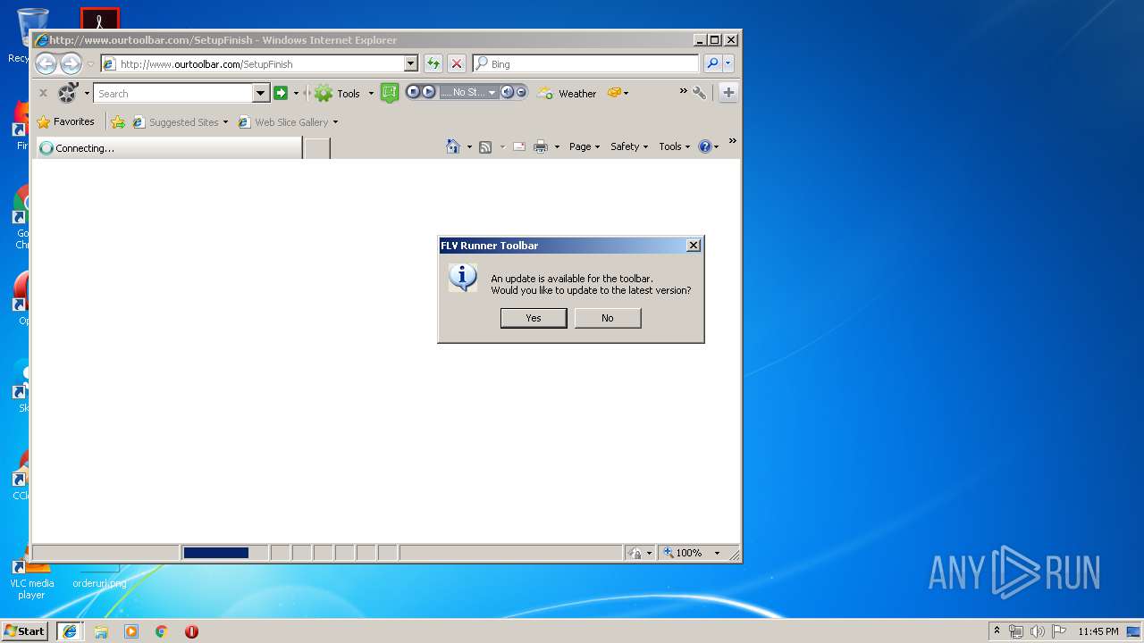Close the FLV Runner toolbar with gray X
This screenshot has width=1144, height=643.
pyautogui.click(x=43, y=93)
